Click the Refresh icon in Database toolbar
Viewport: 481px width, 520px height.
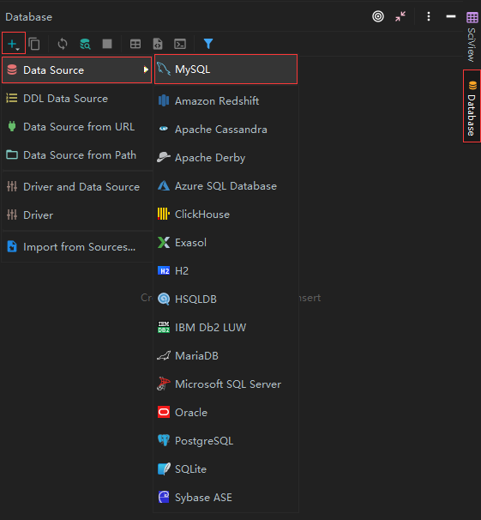[x=63, y=44]
